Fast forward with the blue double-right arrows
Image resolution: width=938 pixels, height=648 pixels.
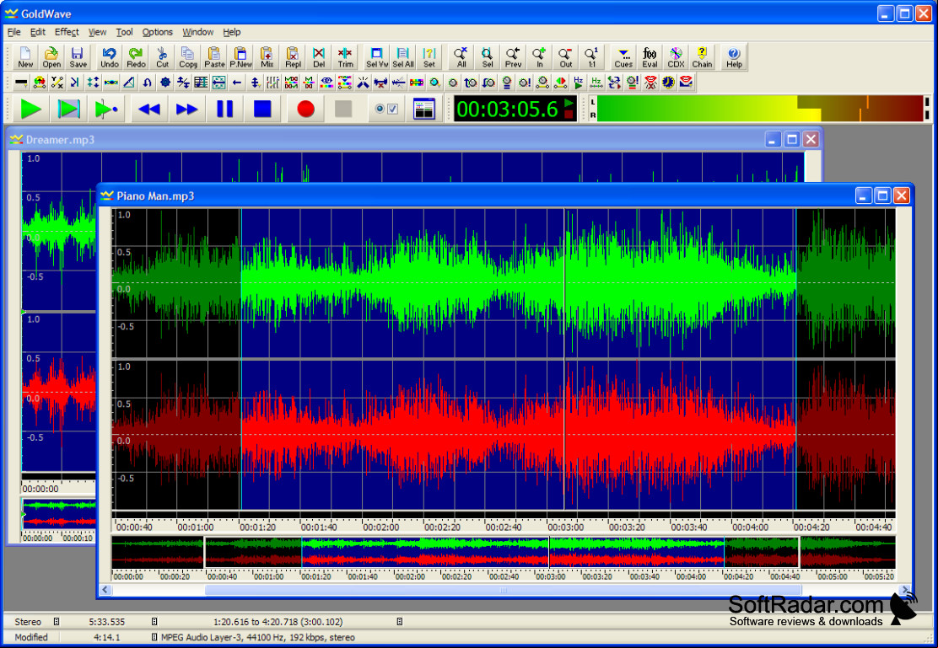186,109
